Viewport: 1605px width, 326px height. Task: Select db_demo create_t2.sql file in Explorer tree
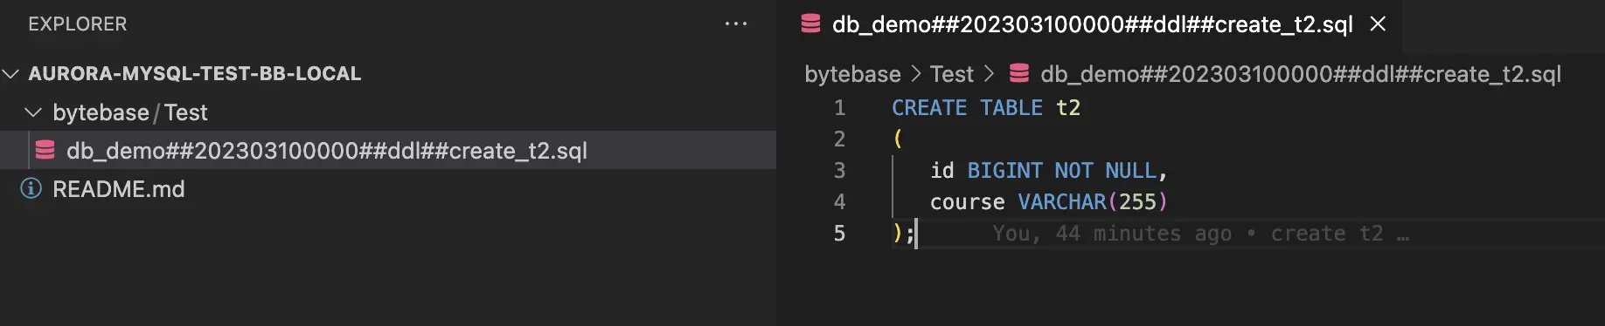coord(388,150)
